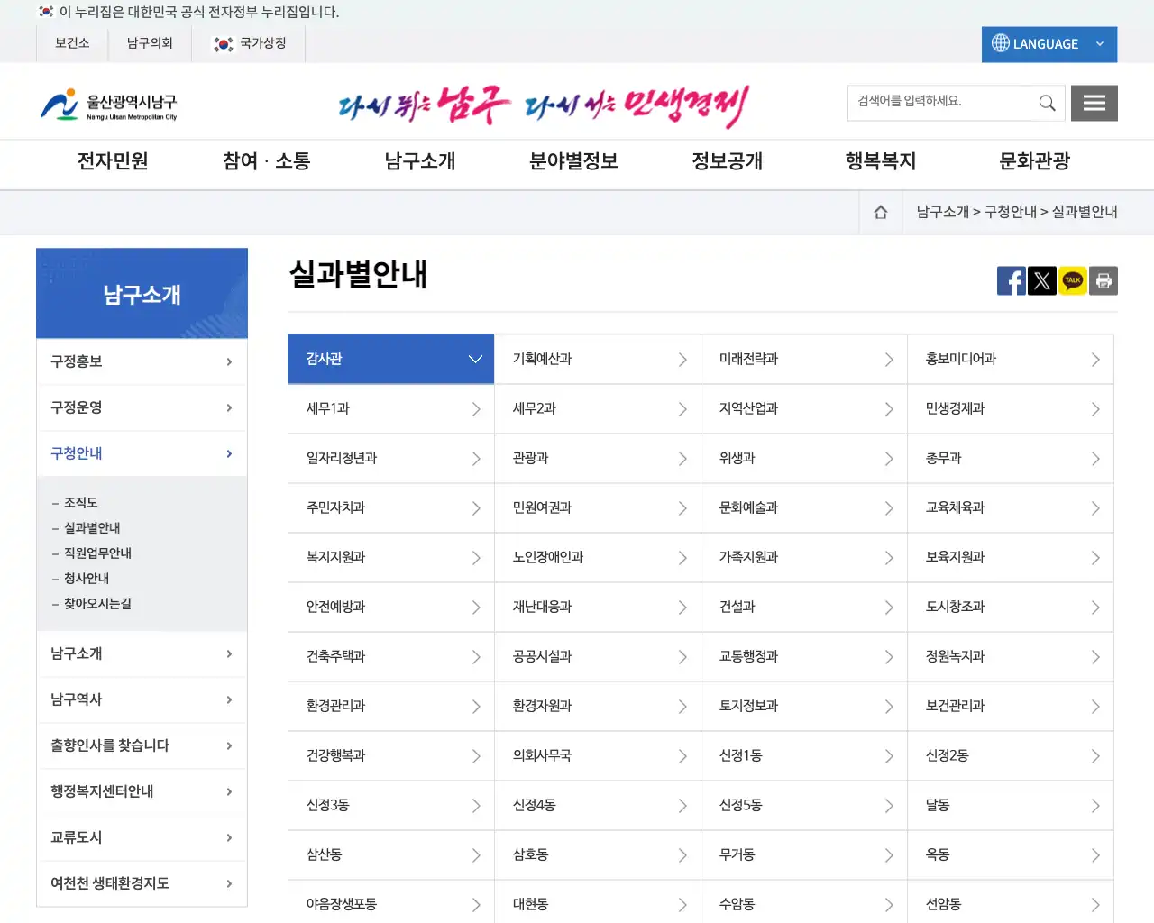
Task: Share page via KakaoTalk icon
Action: point(1073,281)
